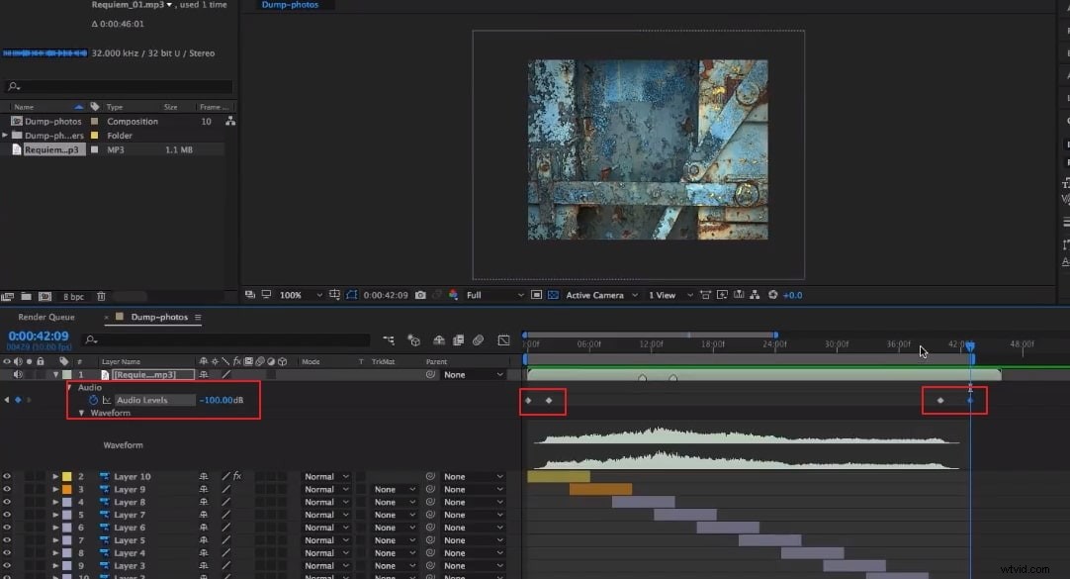The image size is (1070, 579).
Task: Click the 8 bpc color depth indicator
Action: point(72,296)
